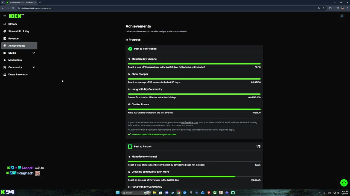Open Stream URL & Key in the sidebar
The height and width of the screenshot is (196, 350).
coord(19,31)
